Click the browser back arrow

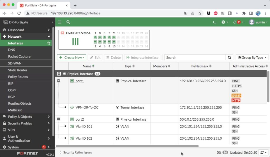point(5,13)
